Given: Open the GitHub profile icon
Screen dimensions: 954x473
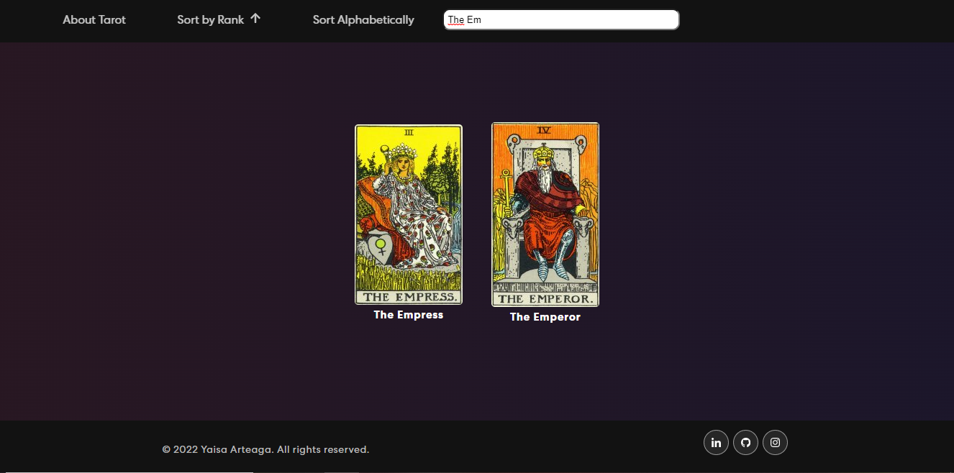Looking at the screenshot, I should 745,443.
